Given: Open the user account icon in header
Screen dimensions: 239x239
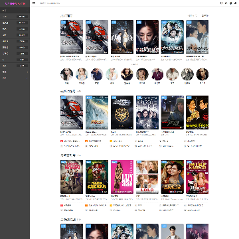Looking at the screenshot, I should tap(235, 3).
